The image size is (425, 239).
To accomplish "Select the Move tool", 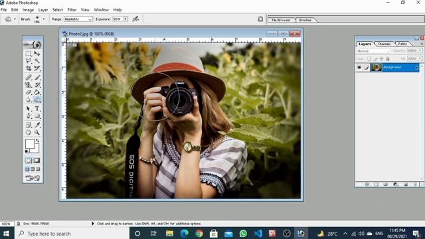I will 37,54.
